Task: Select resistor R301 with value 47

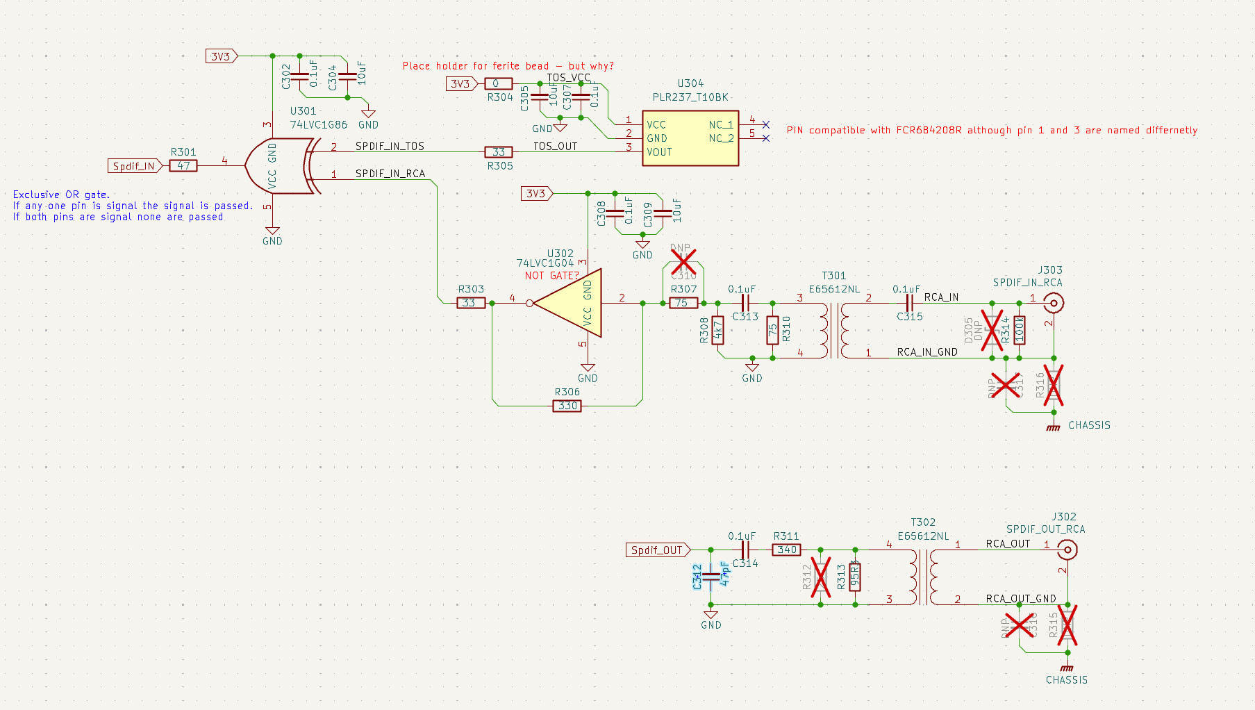Action: tap(183, 166)
